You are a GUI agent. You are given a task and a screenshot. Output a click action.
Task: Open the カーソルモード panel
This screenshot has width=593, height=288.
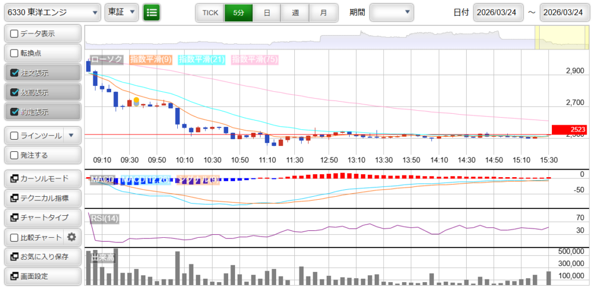[x=42, y=178]
